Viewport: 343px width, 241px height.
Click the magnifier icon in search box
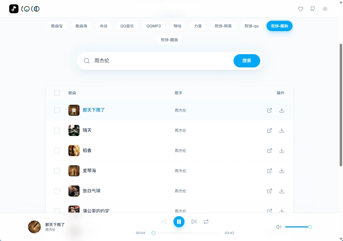point(87,61)
